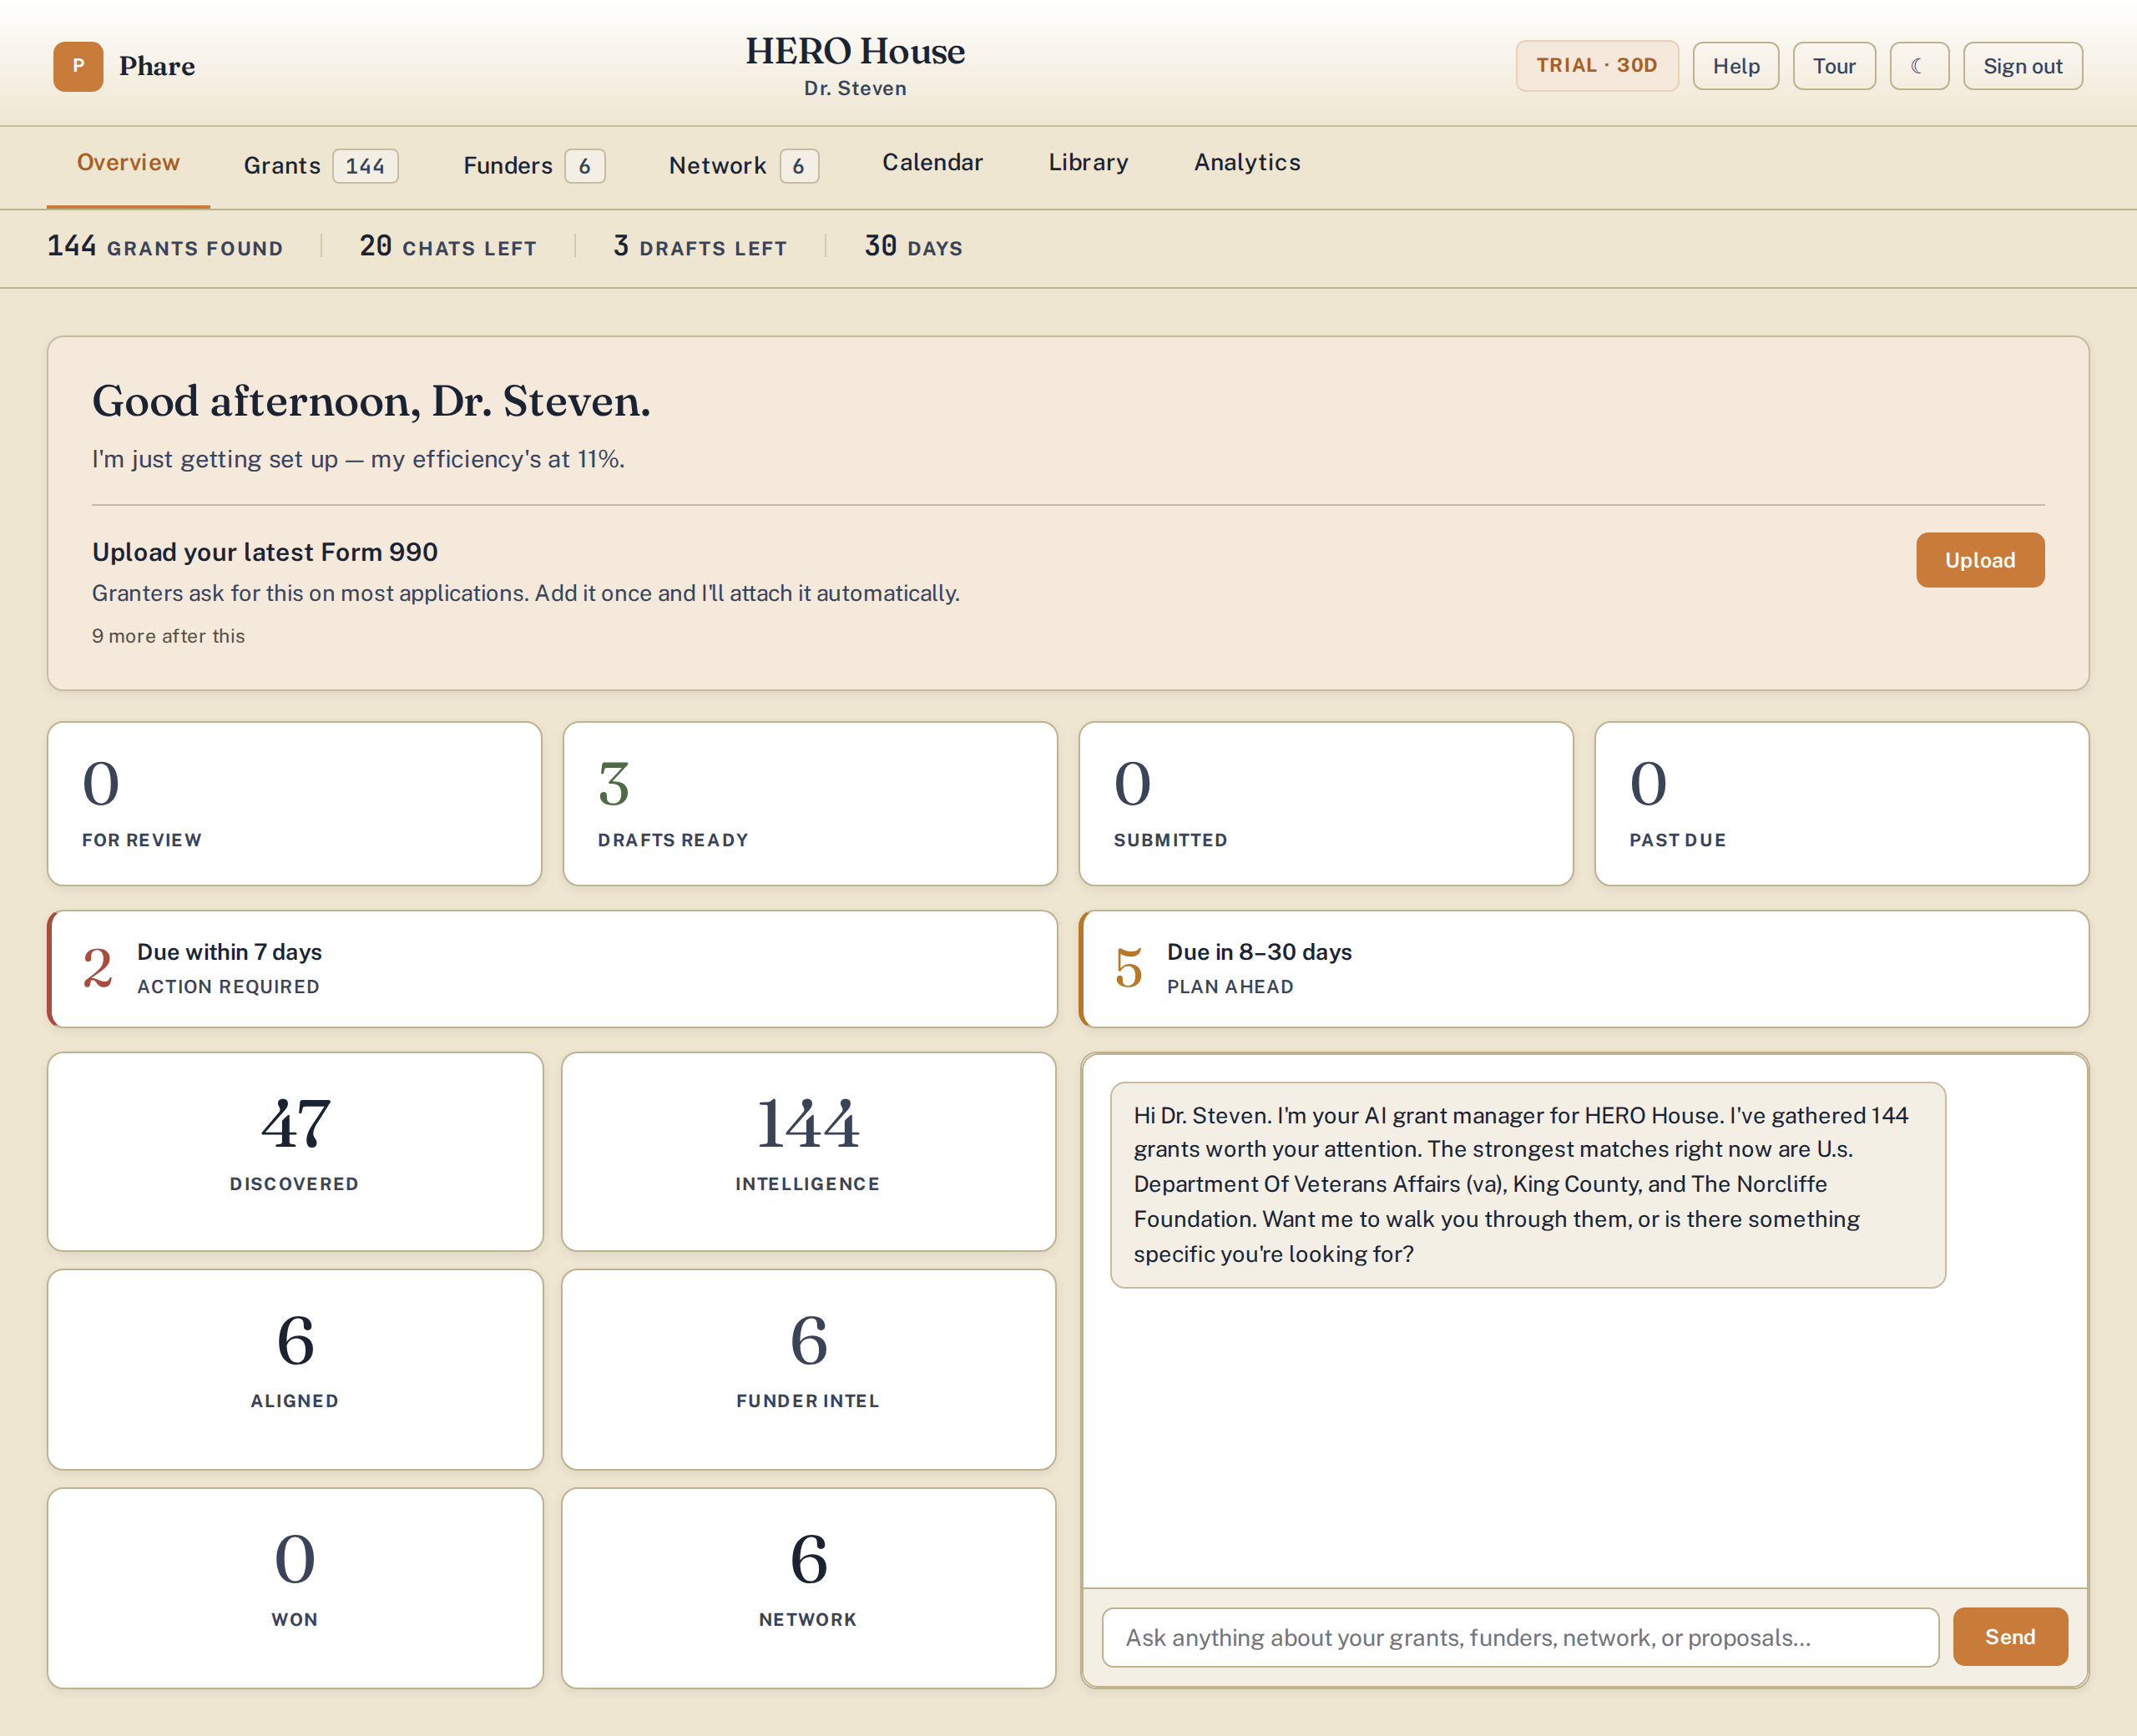Open the Library tab

[x=1088, y=163]
